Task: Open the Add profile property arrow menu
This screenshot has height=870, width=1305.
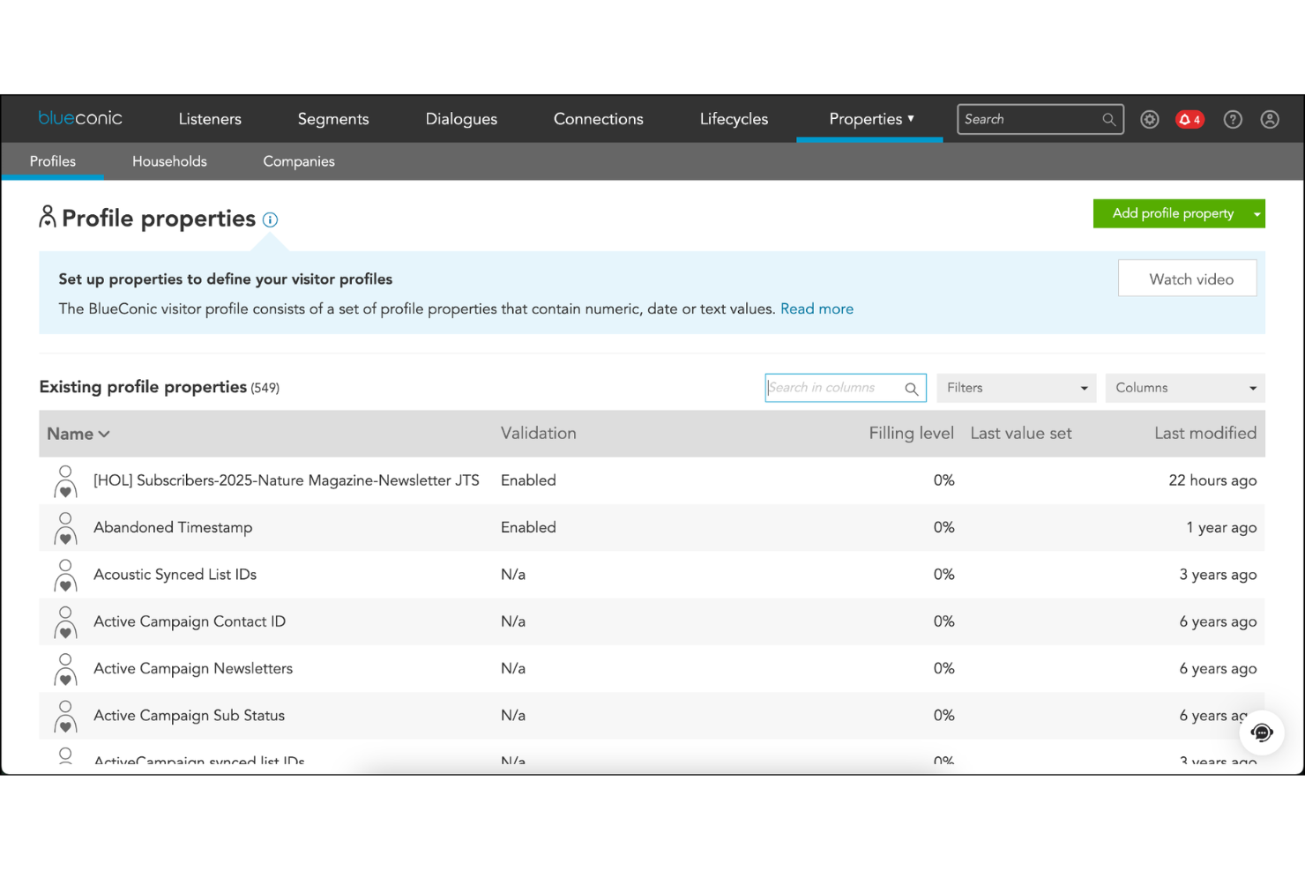Action: (1257, 213)
